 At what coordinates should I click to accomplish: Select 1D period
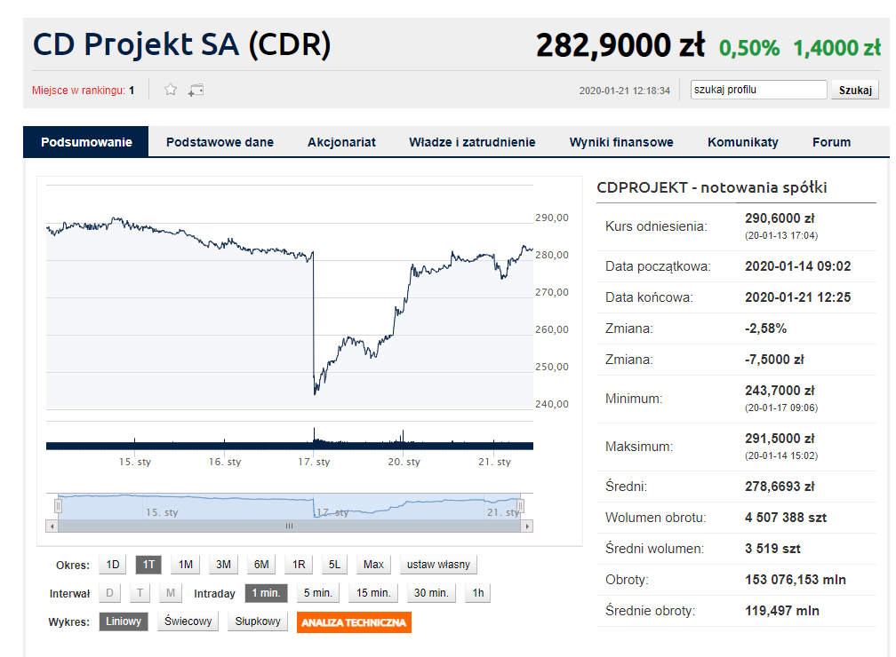113,565
